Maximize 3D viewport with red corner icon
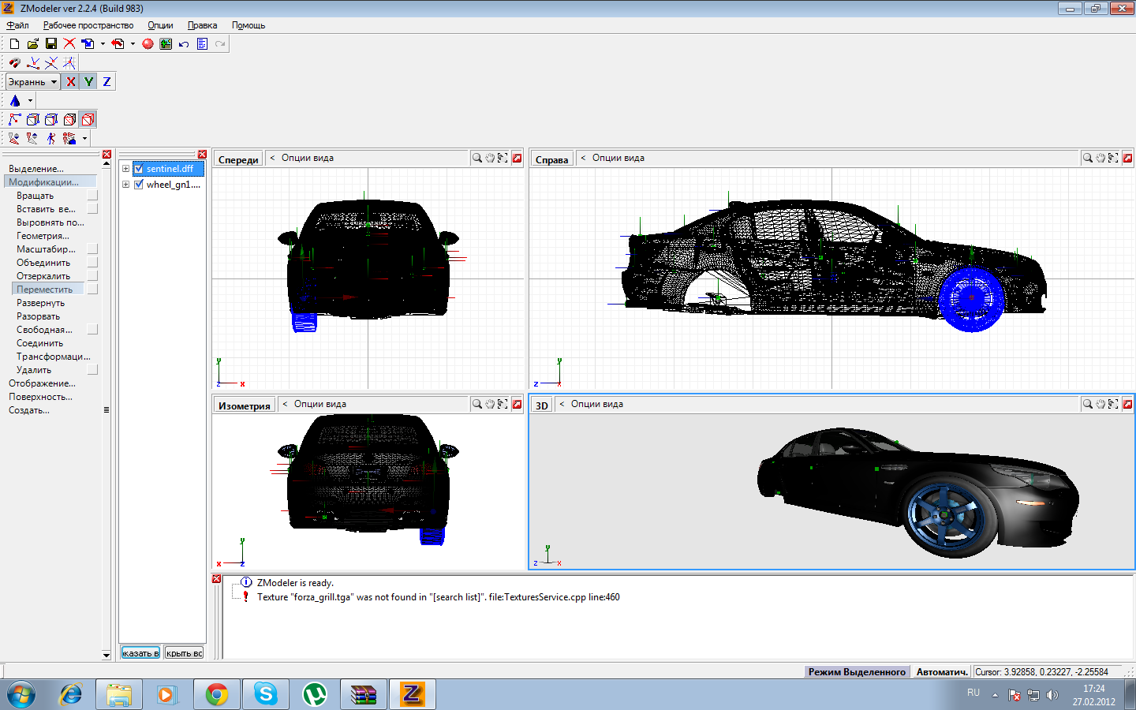Image resolution: width=1136 pixels, height=710 pixels. (1127, 404)
